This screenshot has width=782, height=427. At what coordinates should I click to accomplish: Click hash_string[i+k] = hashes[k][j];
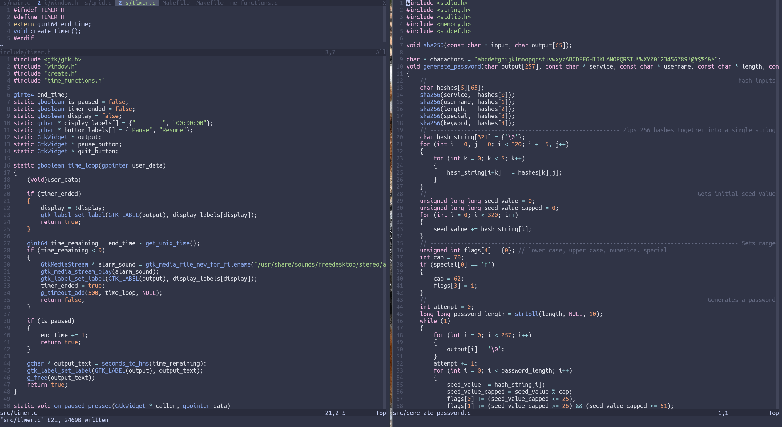click(504, 172)
